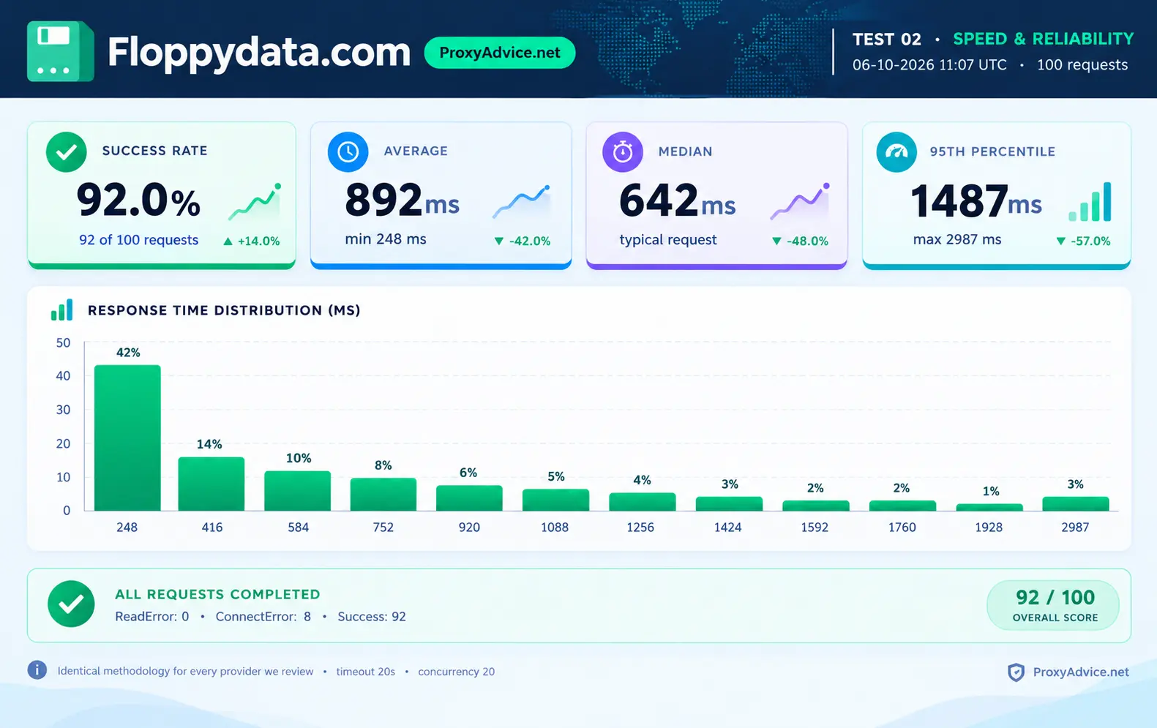The width and height of the screenshot is (1157, 728).
Task: Click the Floppydata.com title
Action: 259,52
